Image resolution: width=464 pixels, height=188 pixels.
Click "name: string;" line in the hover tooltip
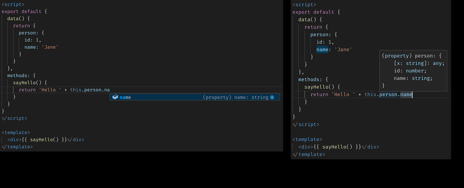pyautogui.click(x=413, y=78)
